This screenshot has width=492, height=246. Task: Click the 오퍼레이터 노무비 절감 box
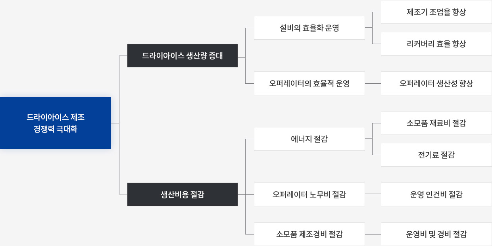[x=309, y=194]
